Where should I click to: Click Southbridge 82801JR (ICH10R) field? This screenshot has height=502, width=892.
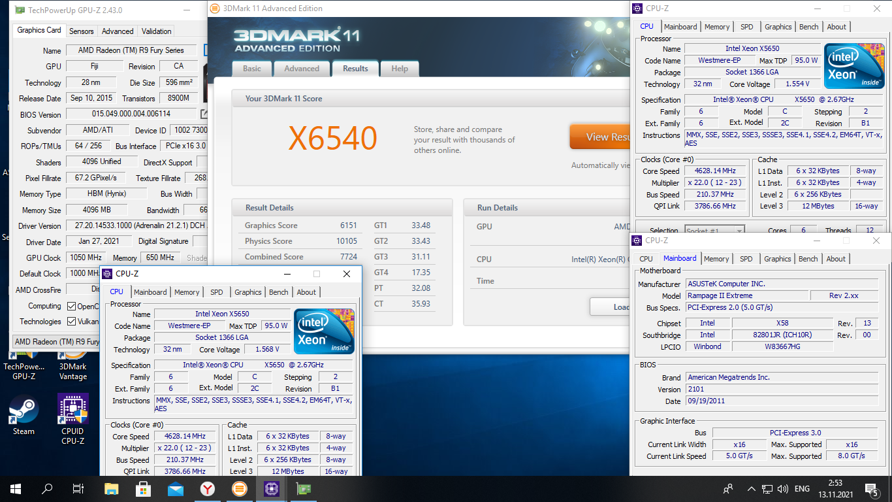(x=782, y=335)
